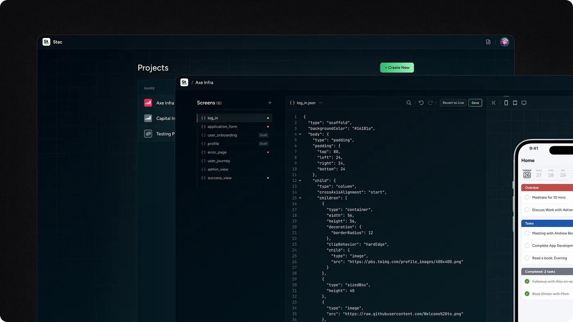Switch to tablet preview

(515, 103)
